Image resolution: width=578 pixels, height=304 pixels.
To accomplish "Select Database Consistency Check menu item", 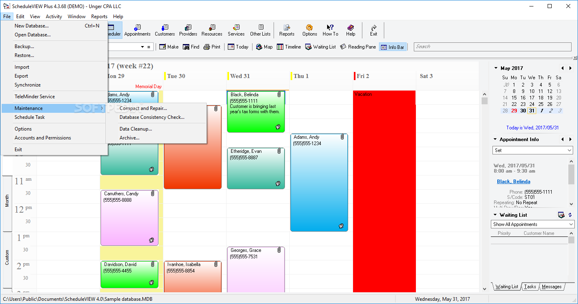I will point(156,117).
